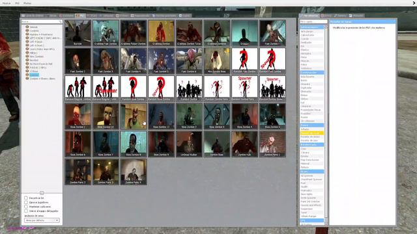
Task: Spawn Fast Zombie 5
Action: click(162, 60)
